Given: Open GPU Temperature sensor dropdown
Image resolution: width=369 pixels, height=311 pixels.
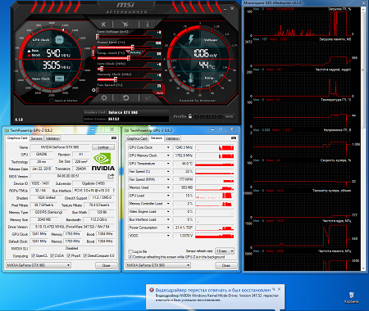Looking at the screenshot, I should tap(168, 164).
